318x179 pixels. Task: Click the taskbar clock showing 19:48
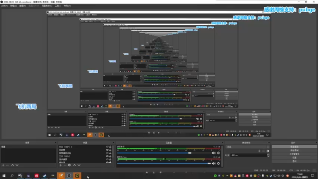(x=300, y=176)
